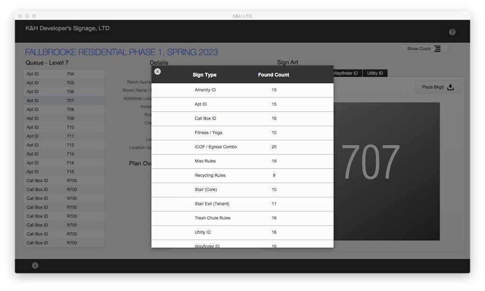The height and width of the screenshot is (291, 485).
Task: Click the Place Bkgd button
Action: click(438, 87)
